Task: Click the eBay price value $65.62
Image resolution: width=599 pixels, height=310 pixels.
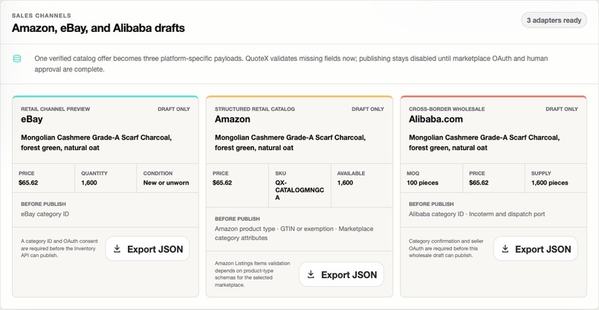Action: point(28,183)
